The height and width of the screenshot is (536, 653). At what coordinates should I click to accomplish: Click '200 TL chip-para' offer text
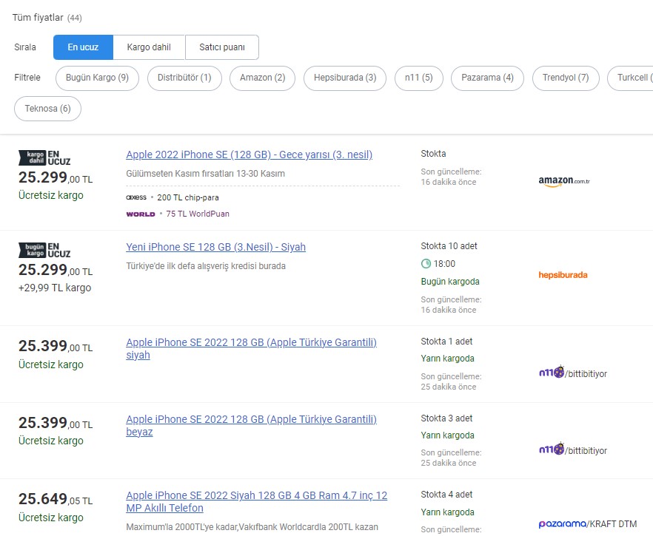[x=188, y=197]
